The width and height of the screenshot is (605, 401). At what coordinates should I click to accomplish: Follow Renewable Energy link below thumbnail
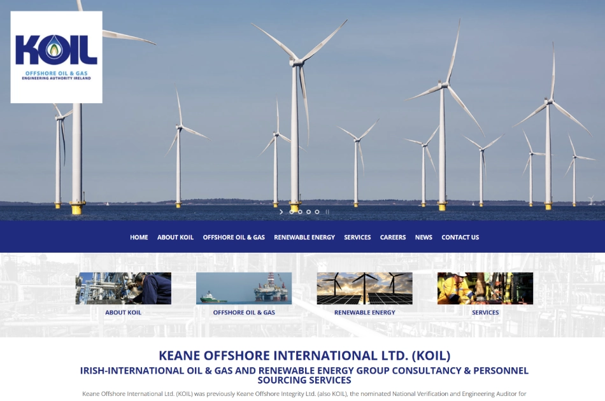pyautogui.click(x=365, y=313)
